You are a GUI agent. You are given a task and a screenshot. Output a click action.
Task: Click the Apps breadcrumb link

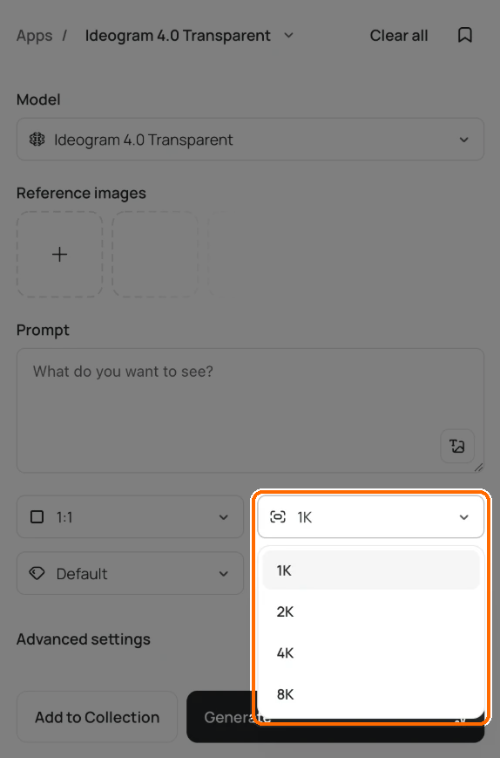tap(34, 36)
